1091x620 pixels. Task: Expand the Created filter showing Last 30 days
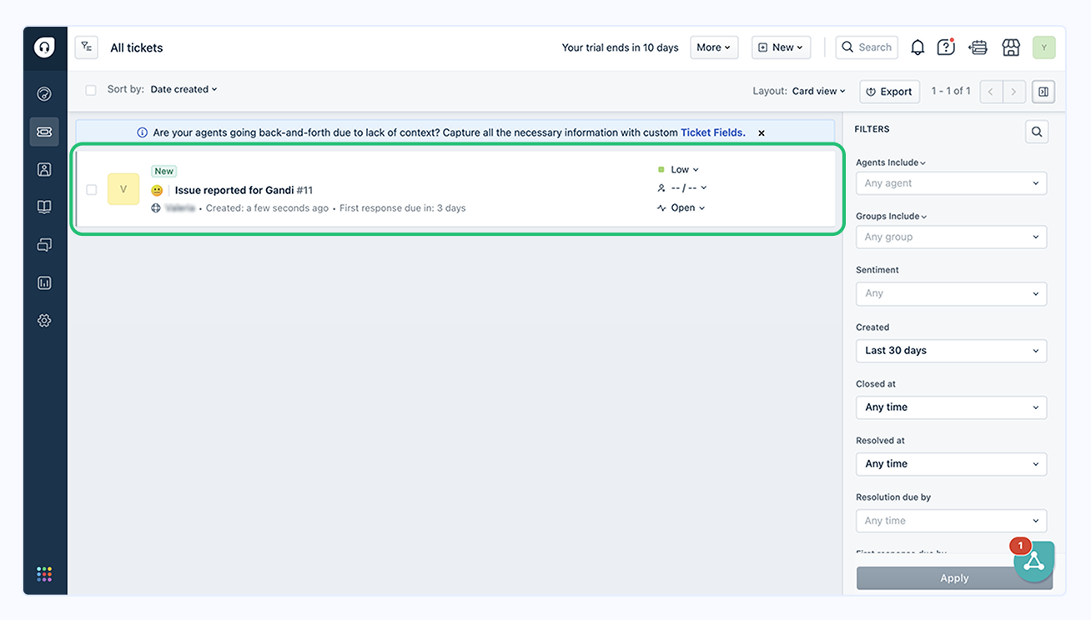point(951,350)
